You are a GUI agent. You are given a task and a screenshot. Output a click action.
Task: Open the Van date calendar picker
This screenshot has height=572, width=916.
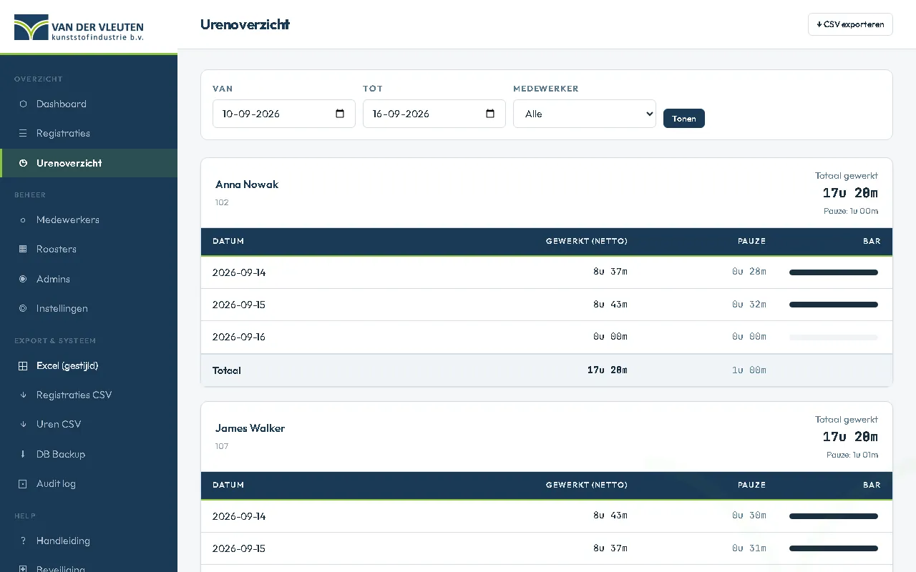(340, 114)
